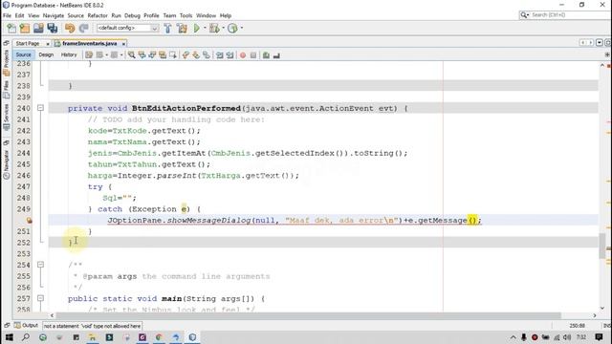This screenshot has height=344, width=612.
Task: Open the Window menu
Action: (207, 15)
